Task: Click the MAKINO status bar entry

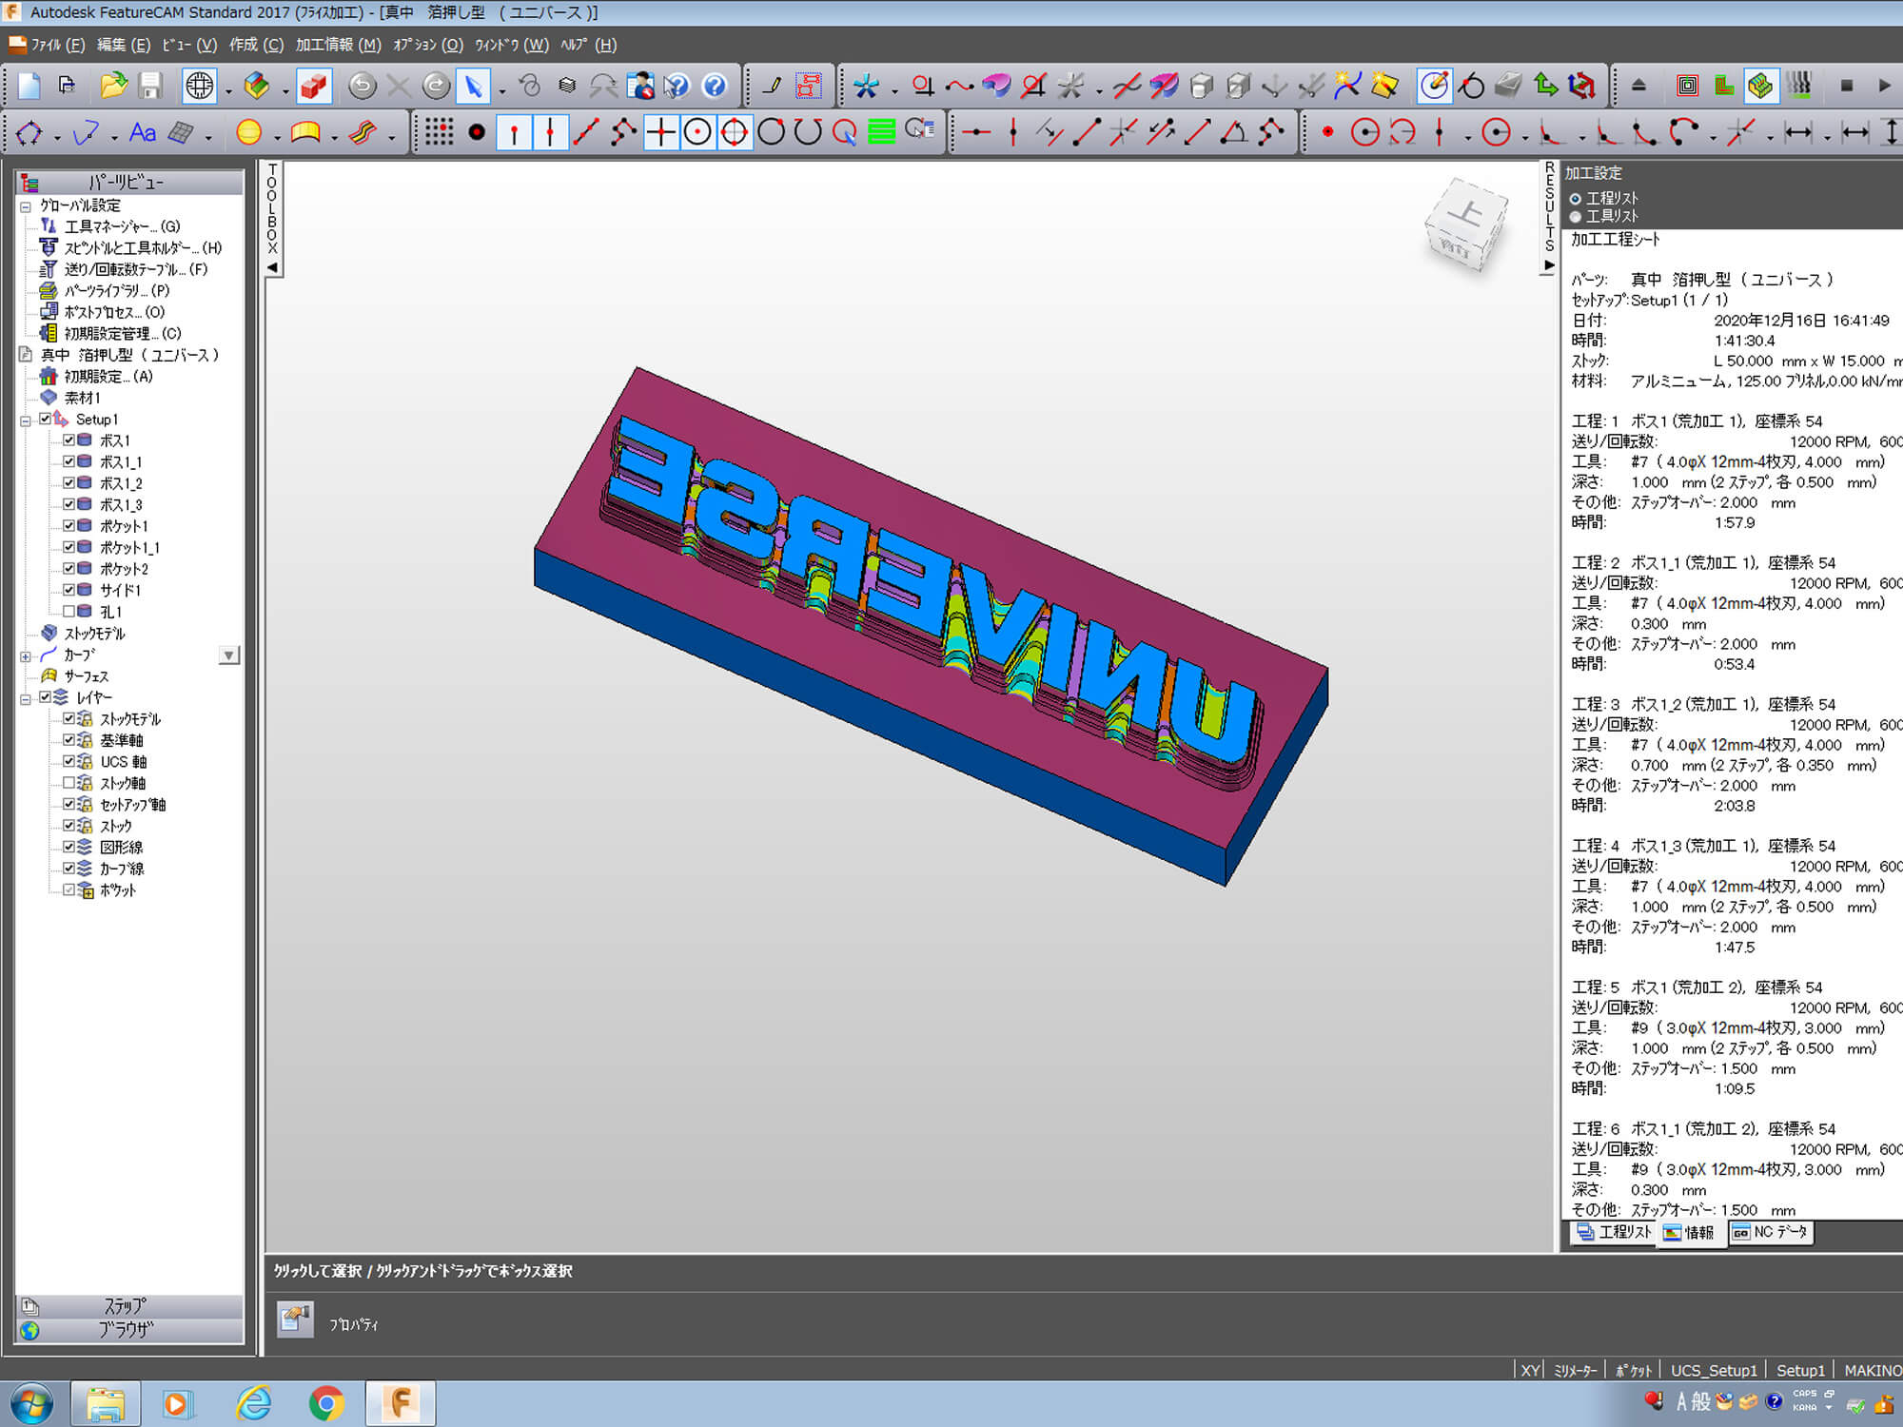Action: (1872, 1370)
